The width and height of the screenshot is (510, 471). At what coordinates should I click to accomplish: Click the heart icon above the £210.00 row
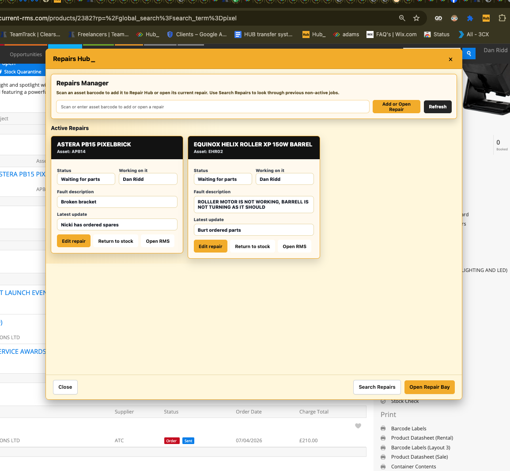point(358,426)
